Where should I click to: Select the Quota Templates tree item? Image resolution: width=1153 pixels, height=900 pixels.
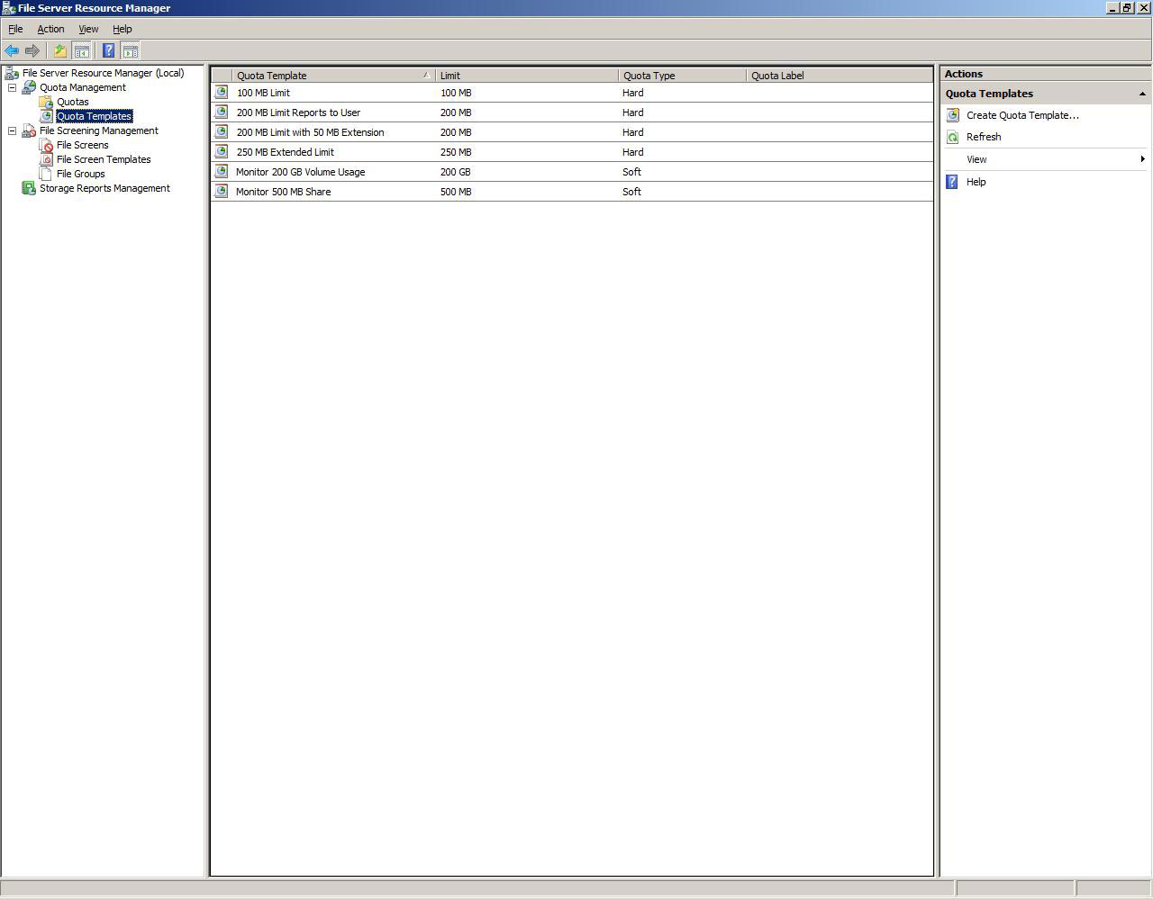tap(95, 116)
